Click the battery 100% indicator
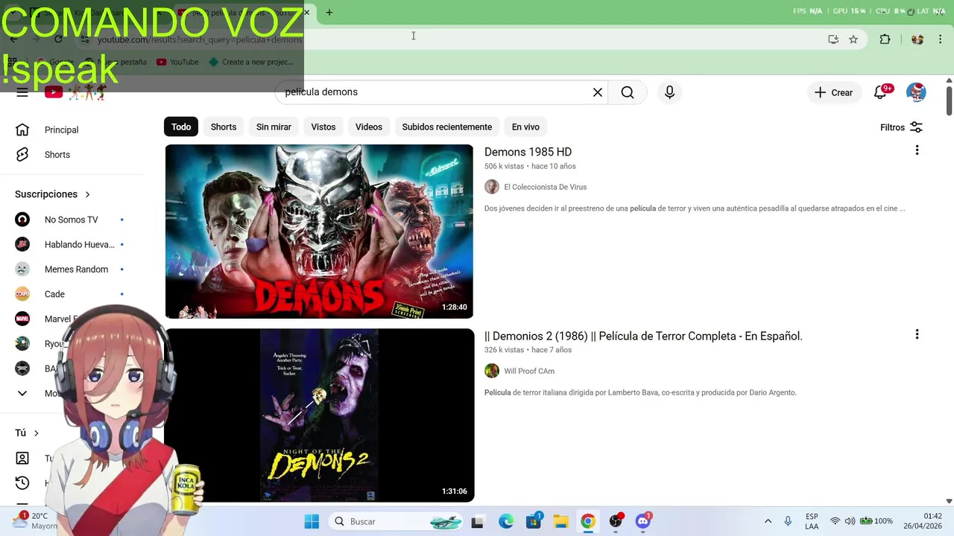The height and width of the screenshot is (536, 954). point(876,521)
